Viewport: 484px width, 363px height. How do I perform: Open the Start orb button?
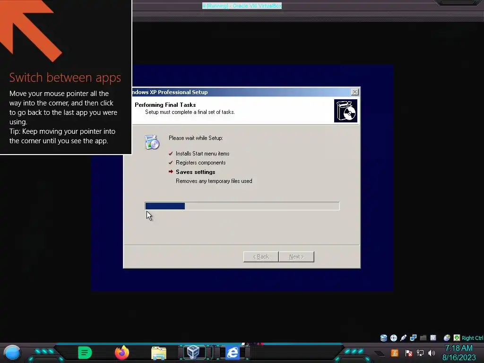click(x=12, y=353)
